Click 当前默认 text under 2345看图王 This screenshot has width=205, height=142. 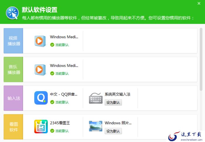62,131
